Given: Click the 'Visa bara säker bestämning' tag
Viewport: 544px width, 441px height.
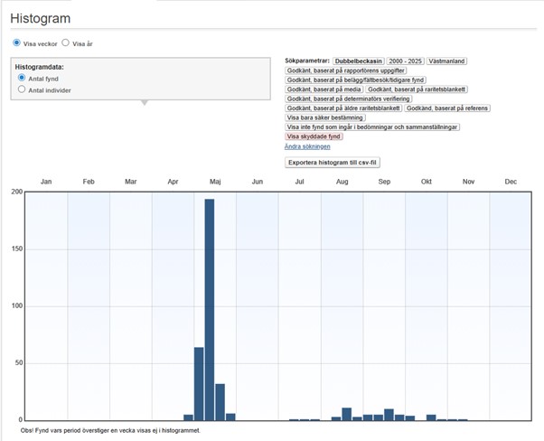Looking at the screenshot, I should click(x=325, y=117).
